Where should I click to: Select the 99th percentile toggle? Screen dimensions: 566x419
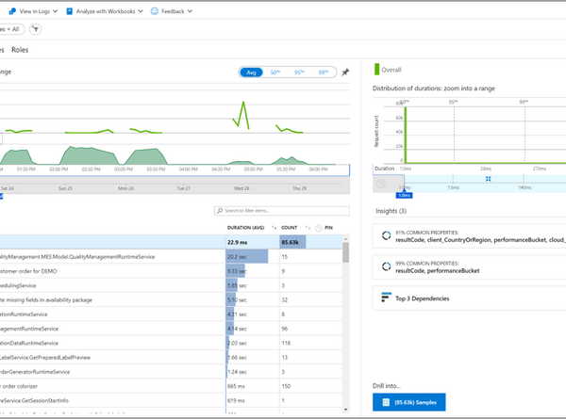323,73
